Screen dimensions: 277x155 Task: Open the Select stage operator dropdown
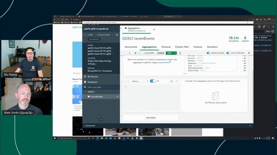pyautogui.click(x=140, y=81)
